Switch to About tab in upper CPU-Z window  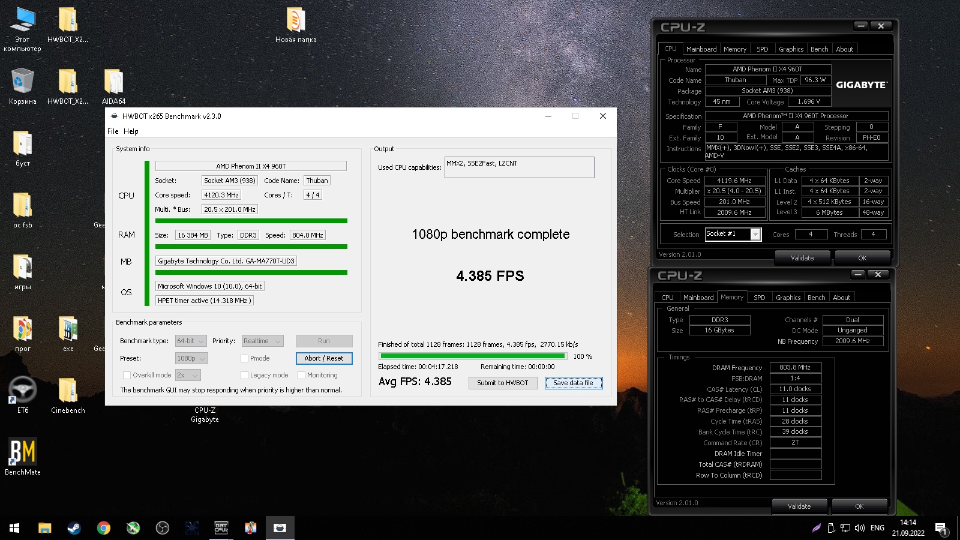(x=844, y=49)
